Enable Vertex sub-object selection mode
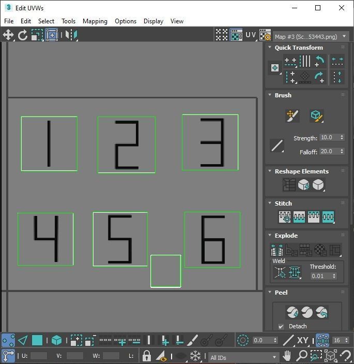354x364 pixels. point(8,340)
